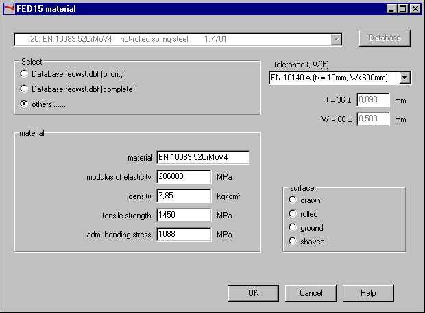
Task: Select the 'others ......' radio option
Action: 25,104
